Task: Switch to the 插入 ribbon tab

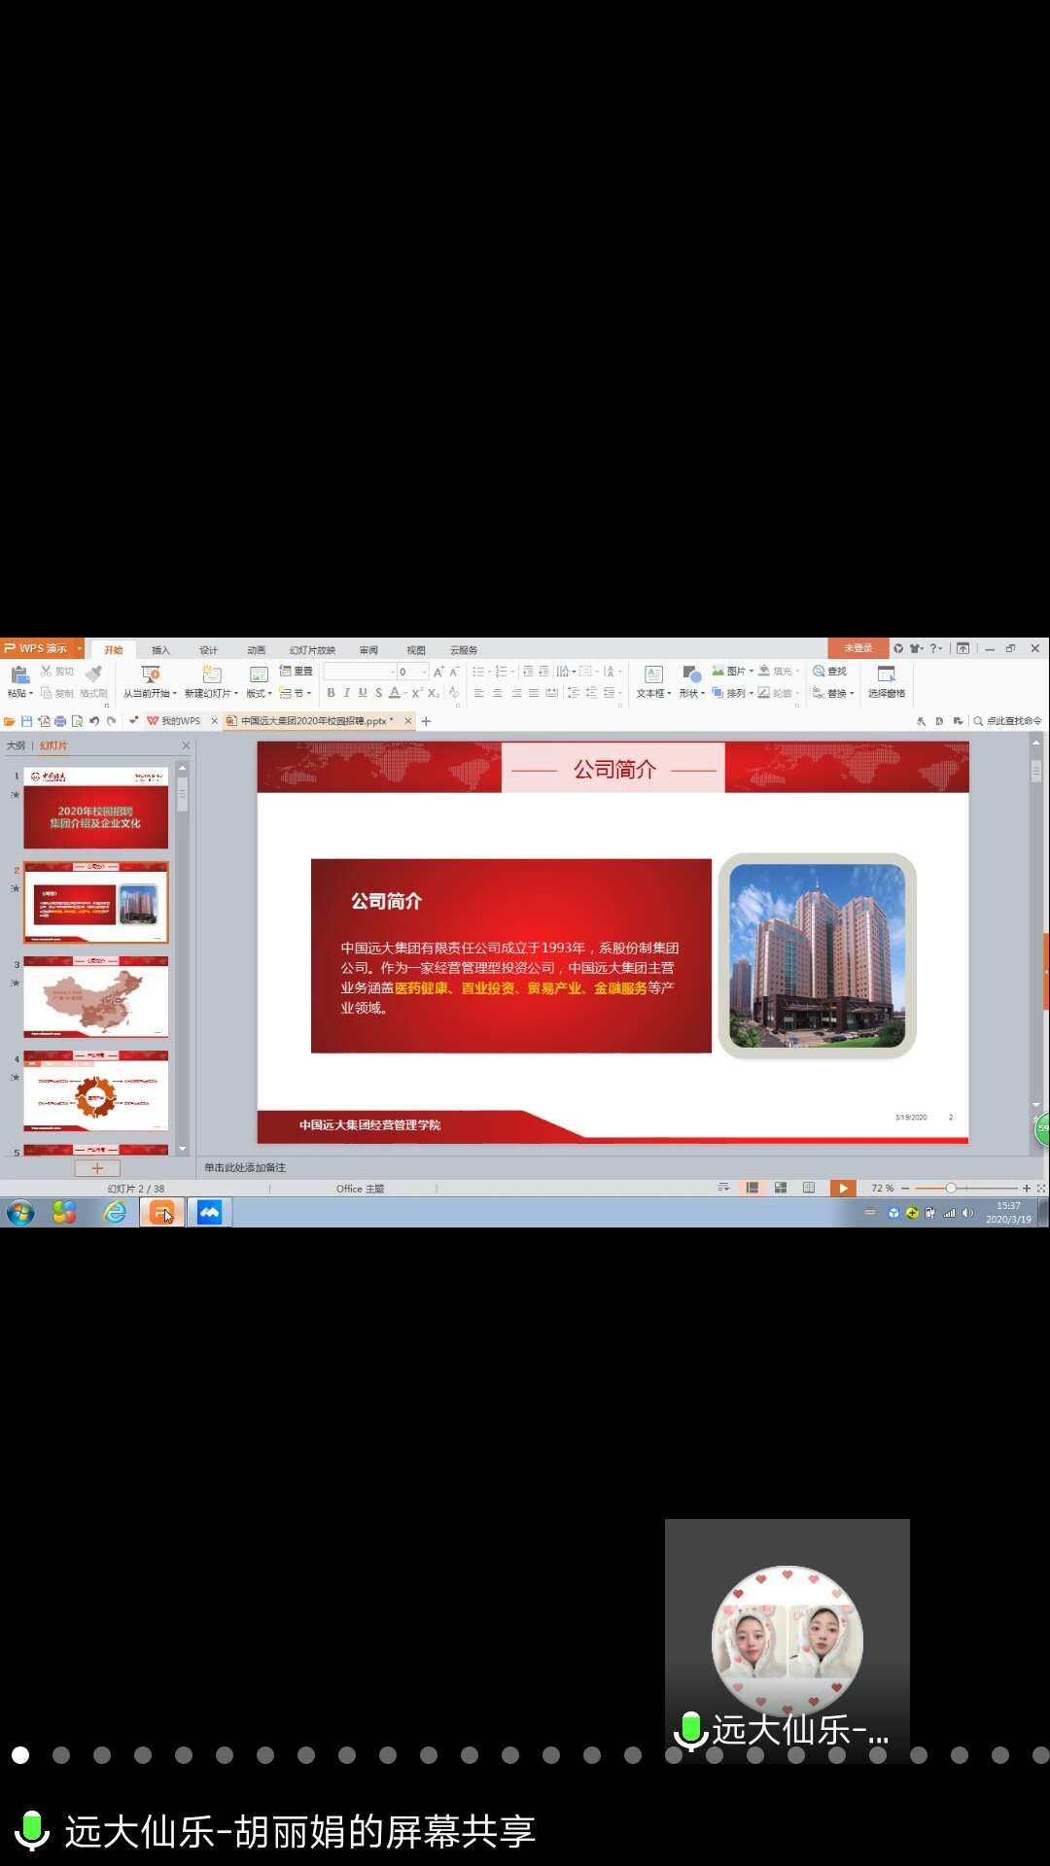Action: [x=160, y=649]
